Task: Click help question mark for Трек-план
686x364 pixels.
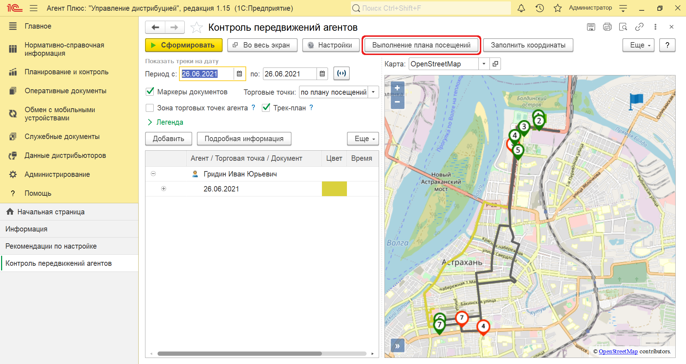Action: (311, 108)
